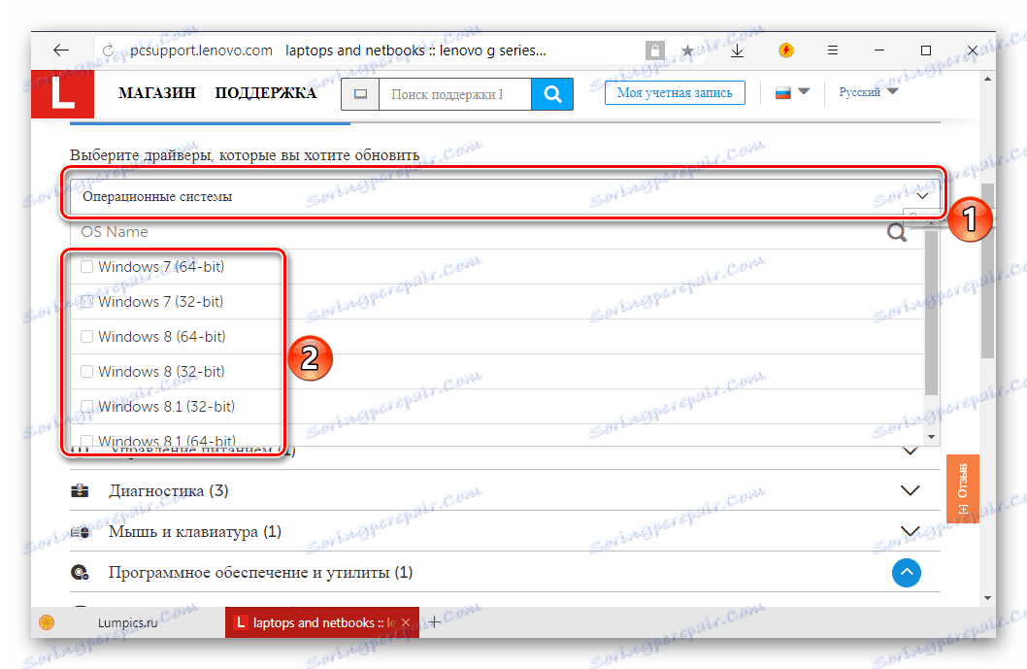This screenshot has height=669, width=1027.
Task: Click the OS Name filter field
Action: [x=479, y=232]
